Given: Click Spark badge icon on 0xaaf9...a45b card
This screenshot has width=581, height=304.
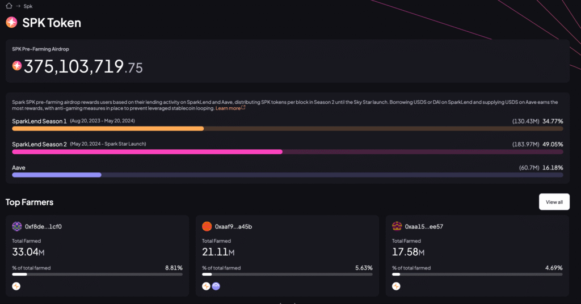Looking at the screenshot, I should [x=206, y=286].
